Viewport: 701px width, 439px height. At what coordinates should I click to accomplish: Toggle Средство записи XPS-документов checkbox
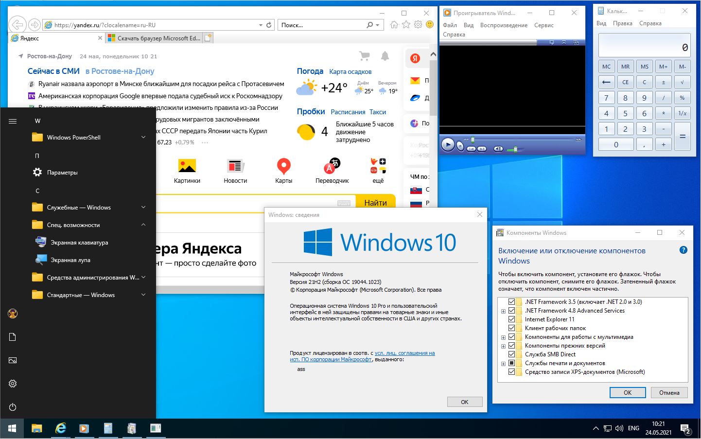pos(511,372)
